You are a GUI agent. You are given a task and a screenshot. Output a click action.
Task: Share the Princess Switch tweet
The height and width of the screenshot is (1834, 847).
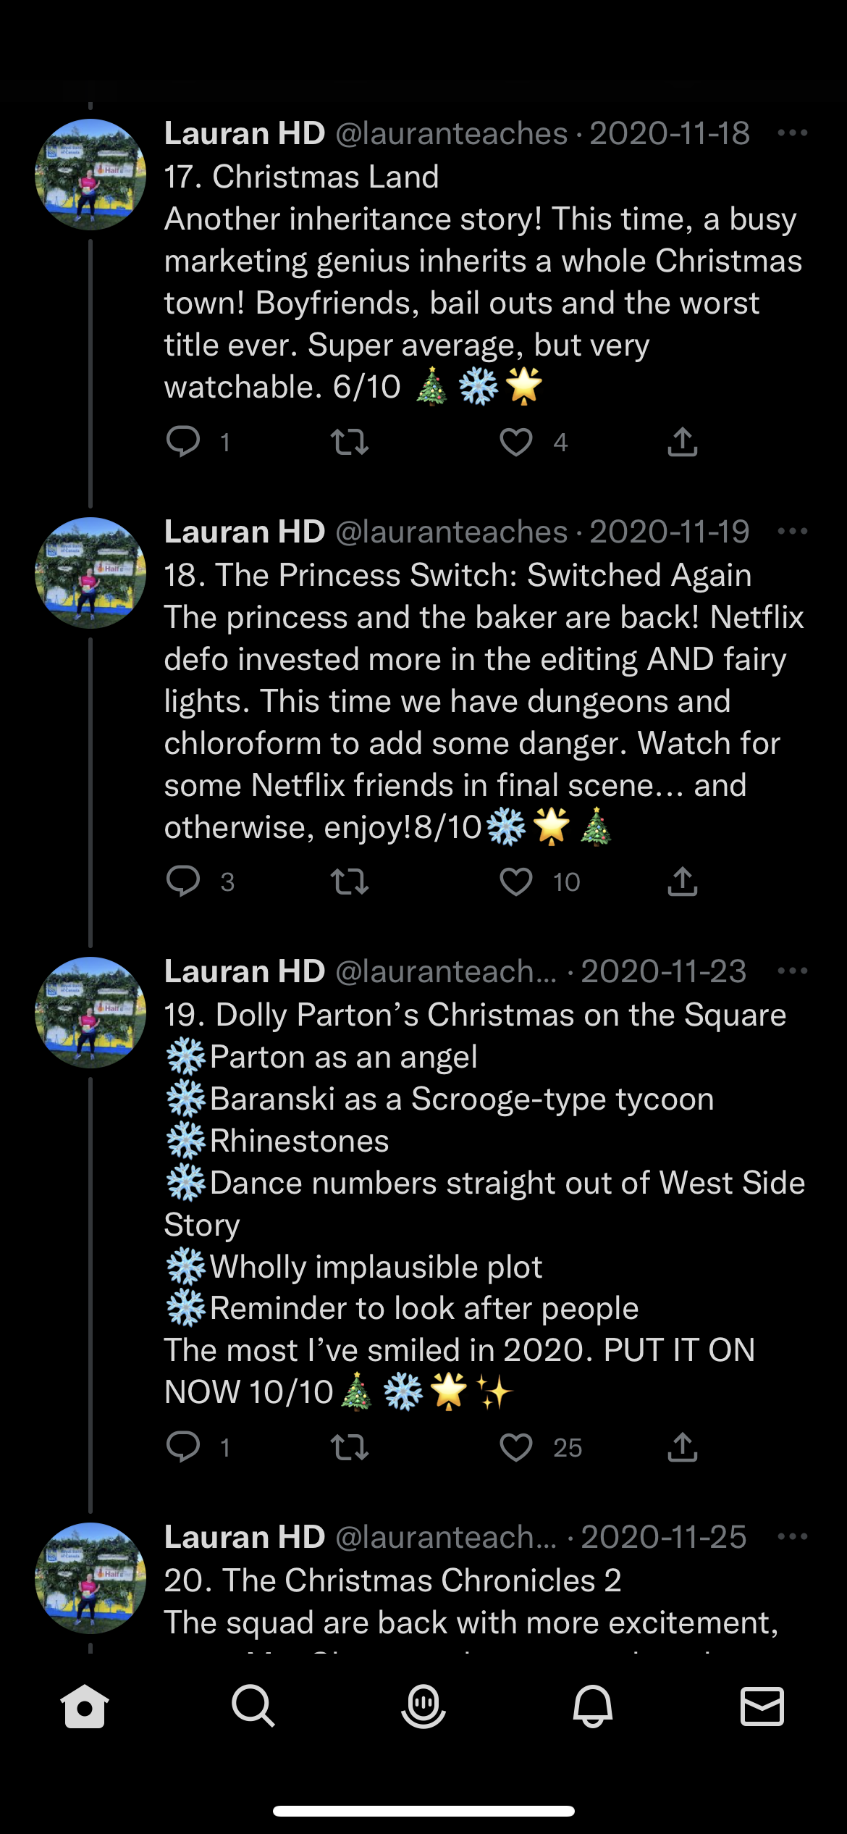coord(682,882)
